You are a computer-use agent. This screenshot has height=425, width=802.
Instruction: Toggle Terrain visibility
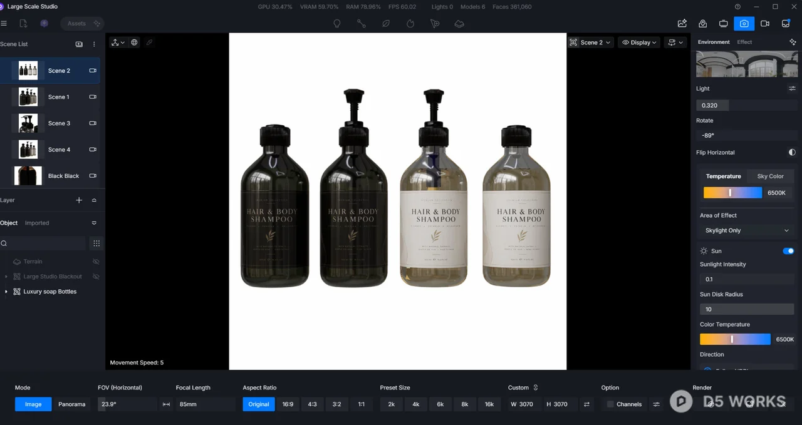(96, 262)
